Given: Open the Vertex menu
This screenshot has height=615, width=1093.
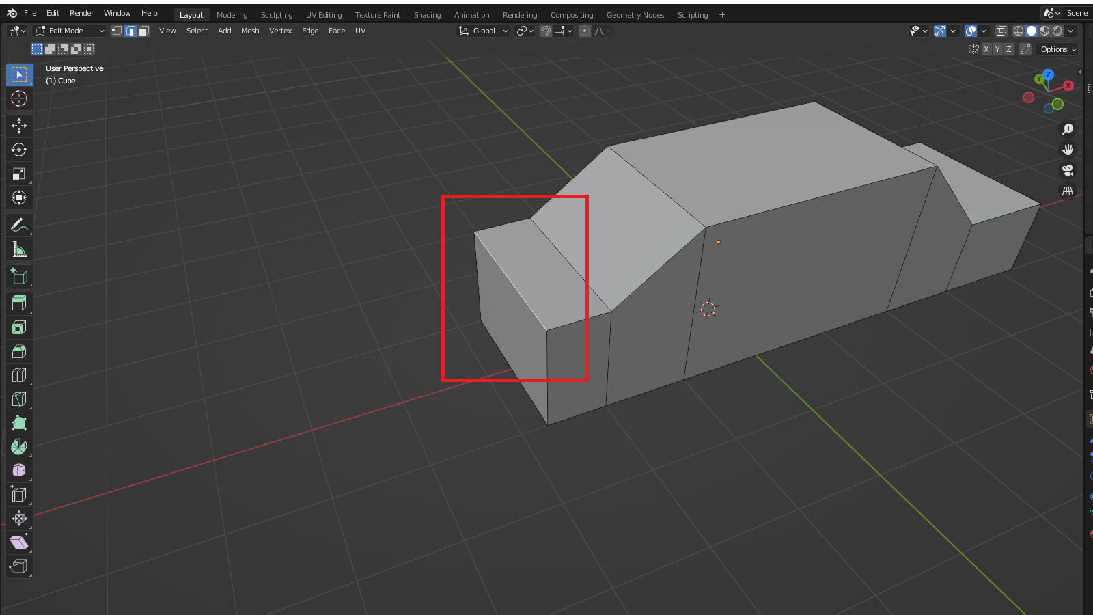Looking at the screenshot, I should [x=280, y=31].
